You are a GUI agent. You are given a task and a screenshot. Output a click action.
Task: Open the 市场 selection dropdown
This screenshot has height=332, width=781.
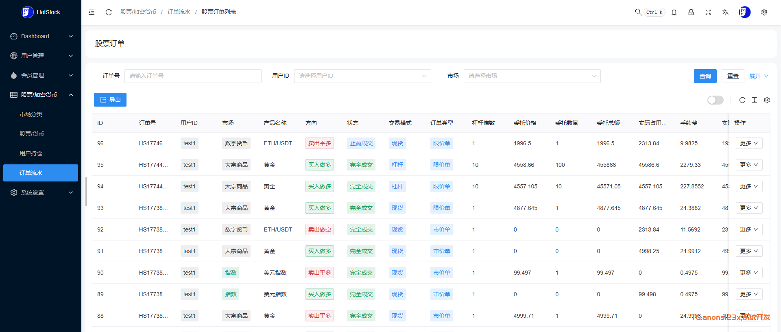(x=532, y=76)
